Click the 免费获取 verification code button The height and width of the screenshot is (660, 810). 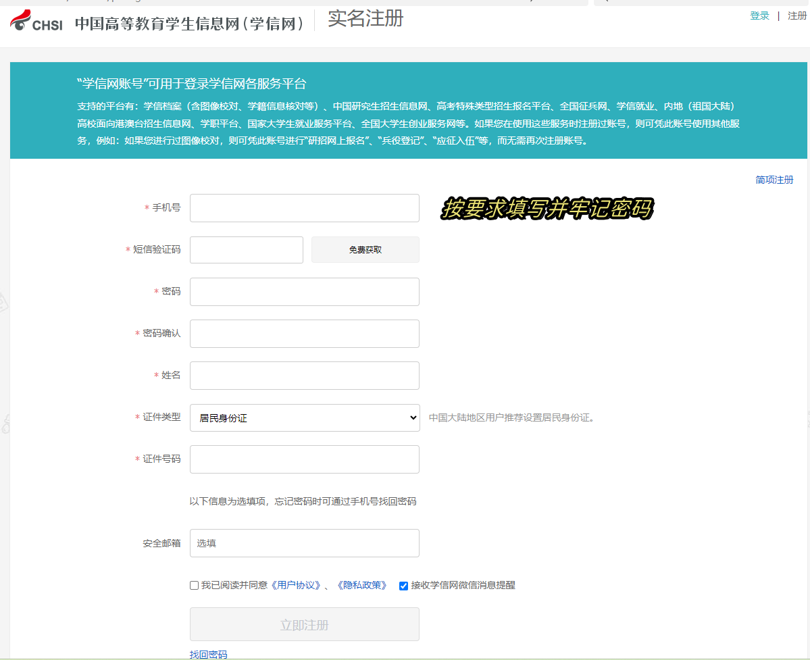(365, 250)
